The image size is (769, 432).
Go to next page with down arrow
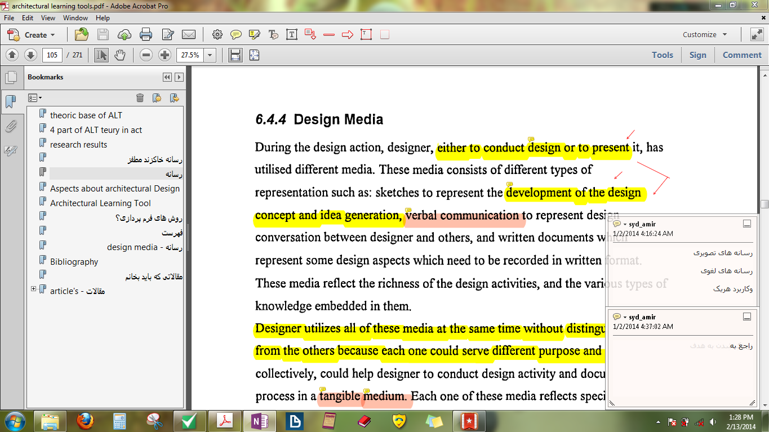(30, 55)
